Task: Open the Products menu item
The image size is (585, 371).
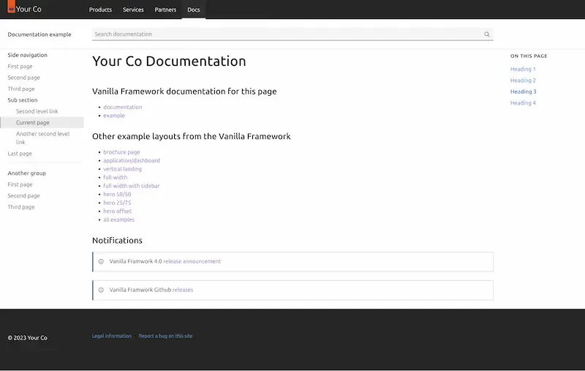Action: click(100, 10)
